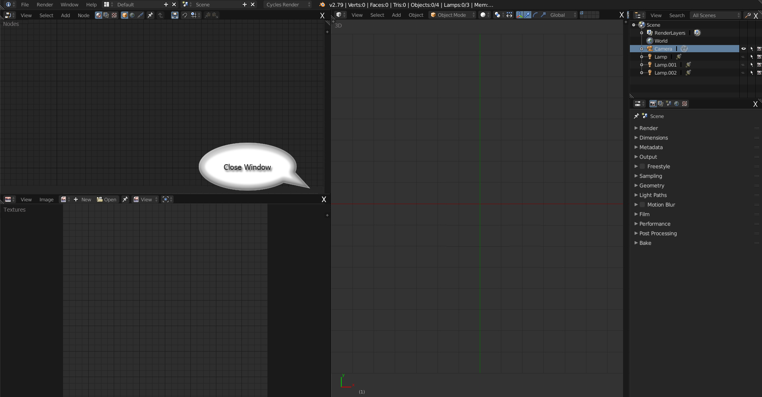Open the Scene tab icon in Properties editor
The width and height of the screenshot is (762, 397).
(669, 104)
